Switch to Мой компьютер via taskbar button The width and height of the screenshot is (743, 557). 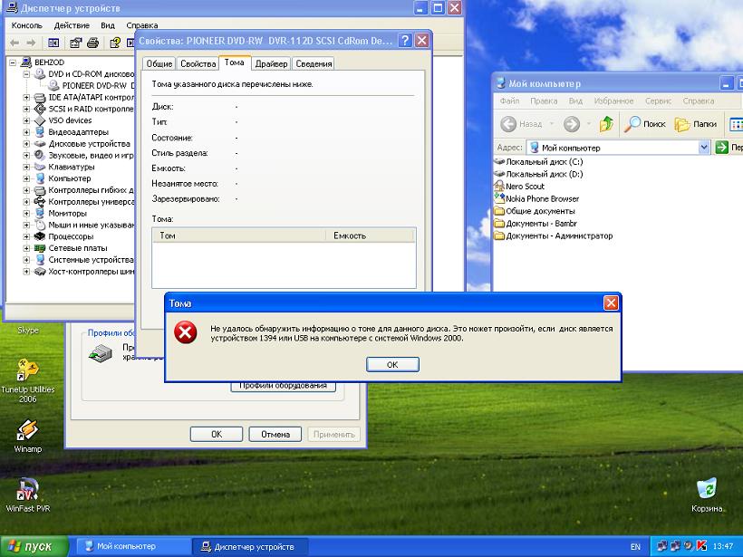pyautogui.click(x=133, y=546)
